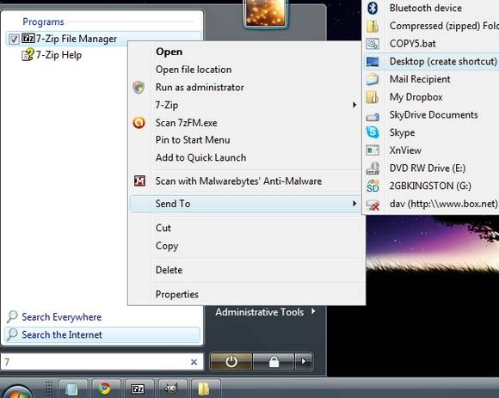Image resolution: width=499 pixels, height=398 pixels.
Task: Send to SkyDrive Documents
Action: (432, 115)
